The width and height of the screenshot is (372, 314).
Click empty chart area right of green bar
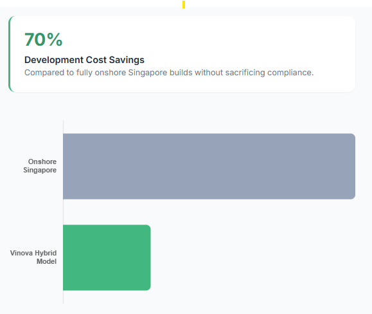coord(253,257)
